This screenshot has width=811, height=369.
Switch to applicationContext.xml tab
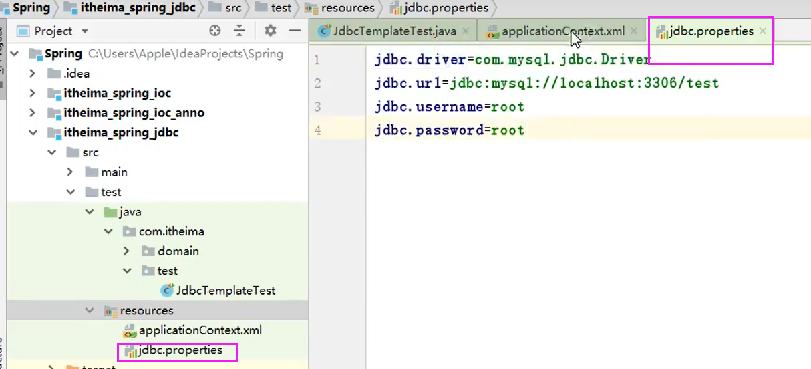(x=563, y=31)
